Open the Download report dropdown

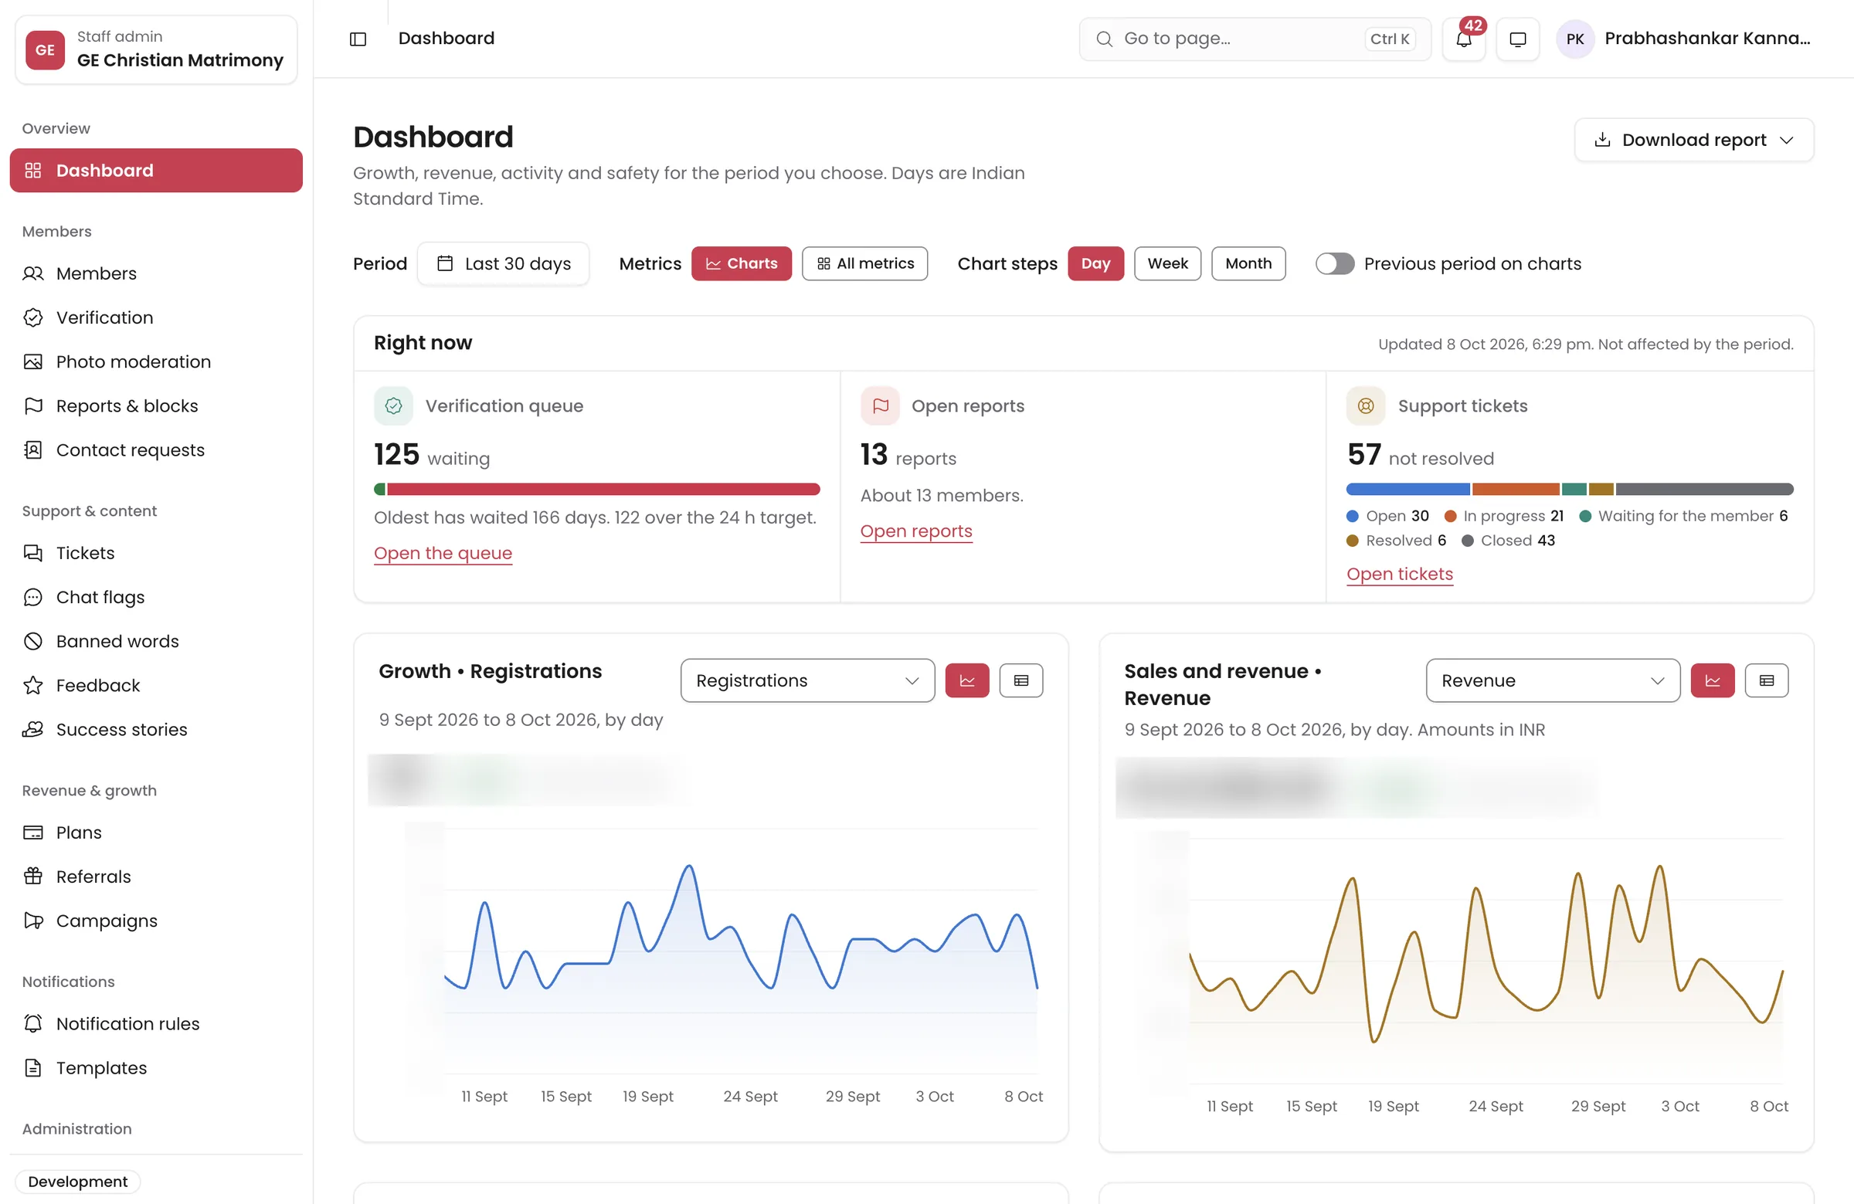pyautogui.click(x=1693, y=141)
